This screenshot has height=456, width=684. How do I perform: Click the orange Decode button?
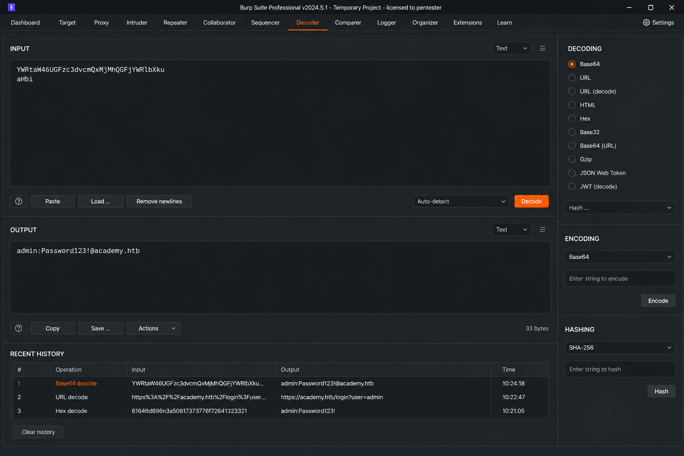531,201
